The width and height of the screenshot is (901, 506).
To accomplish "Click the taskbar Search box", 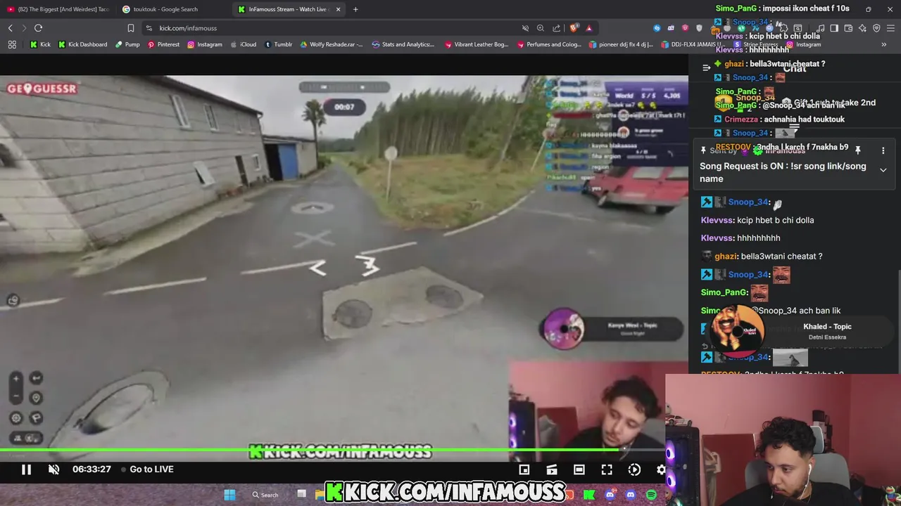I will [x=265, y=495].
